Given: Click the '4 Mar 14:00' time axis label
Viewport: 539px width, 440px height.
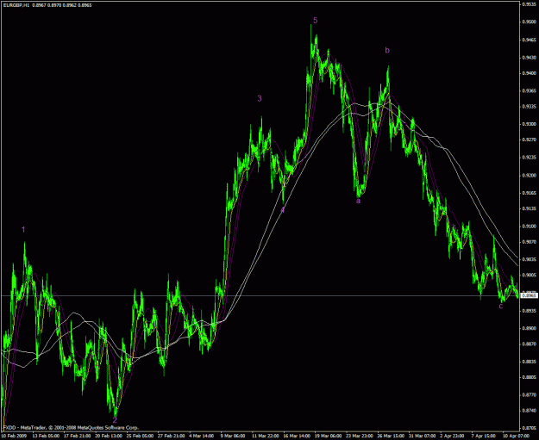Looking at the screenshot, I should click(x=202, y=436).
